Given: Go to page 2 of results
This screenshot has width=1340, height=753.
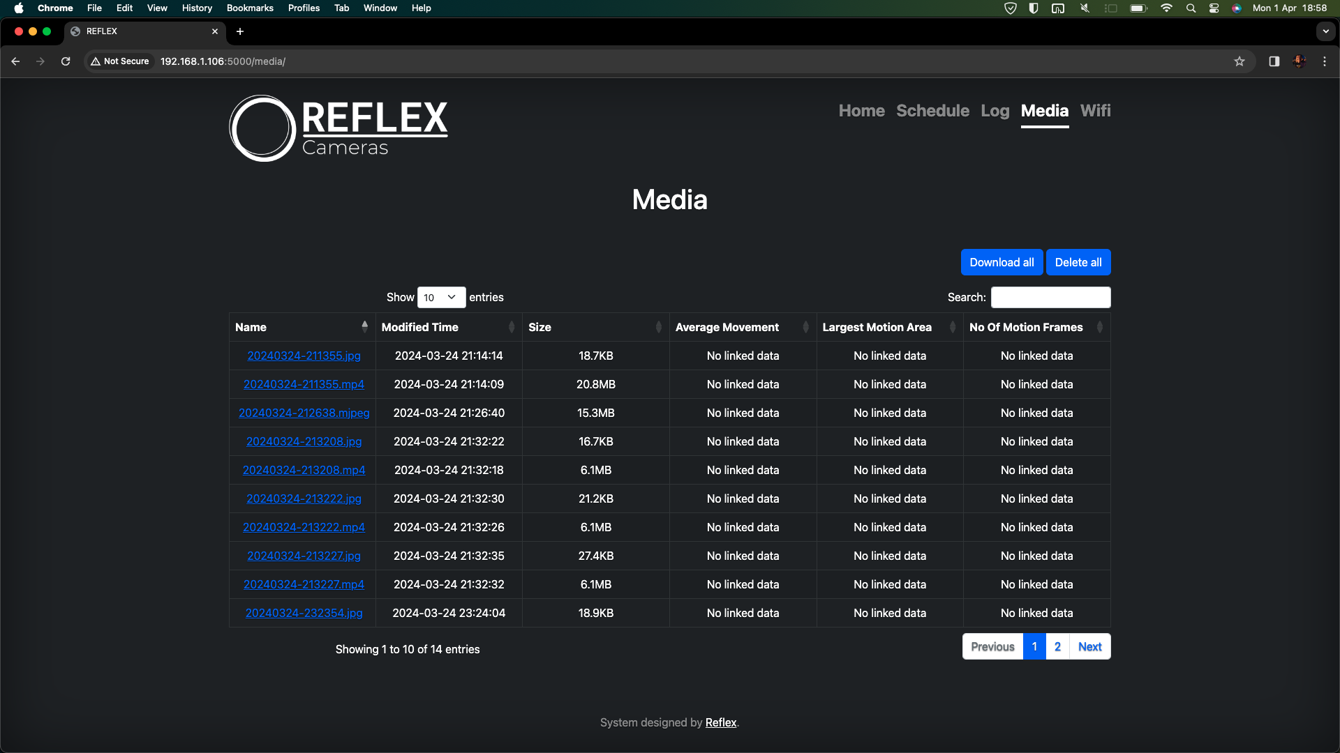Looking at the screenshot, I should (x=1057, y=646).
